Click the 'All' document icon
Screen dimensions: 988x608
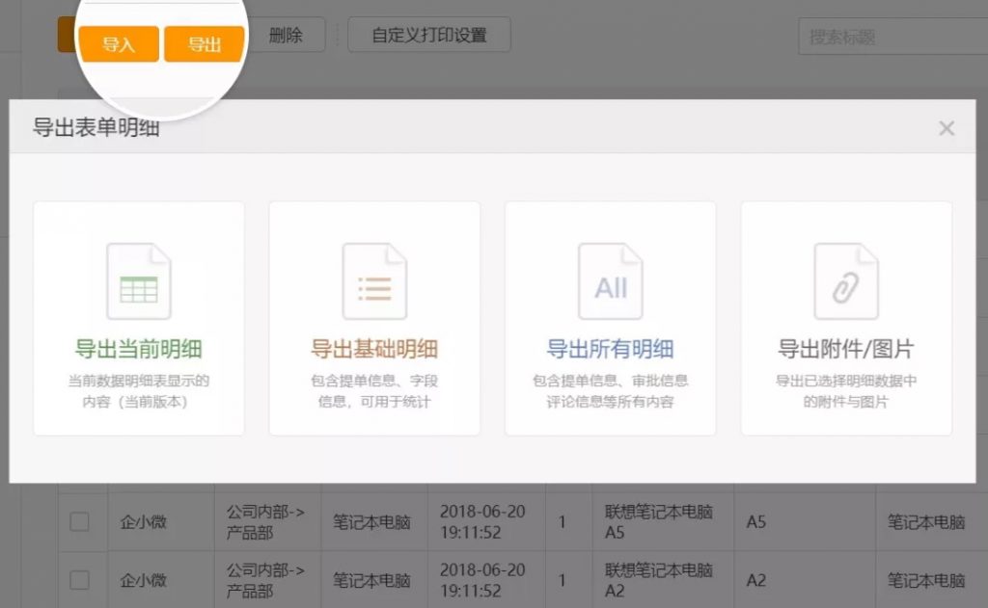click(x=610, y=281)
